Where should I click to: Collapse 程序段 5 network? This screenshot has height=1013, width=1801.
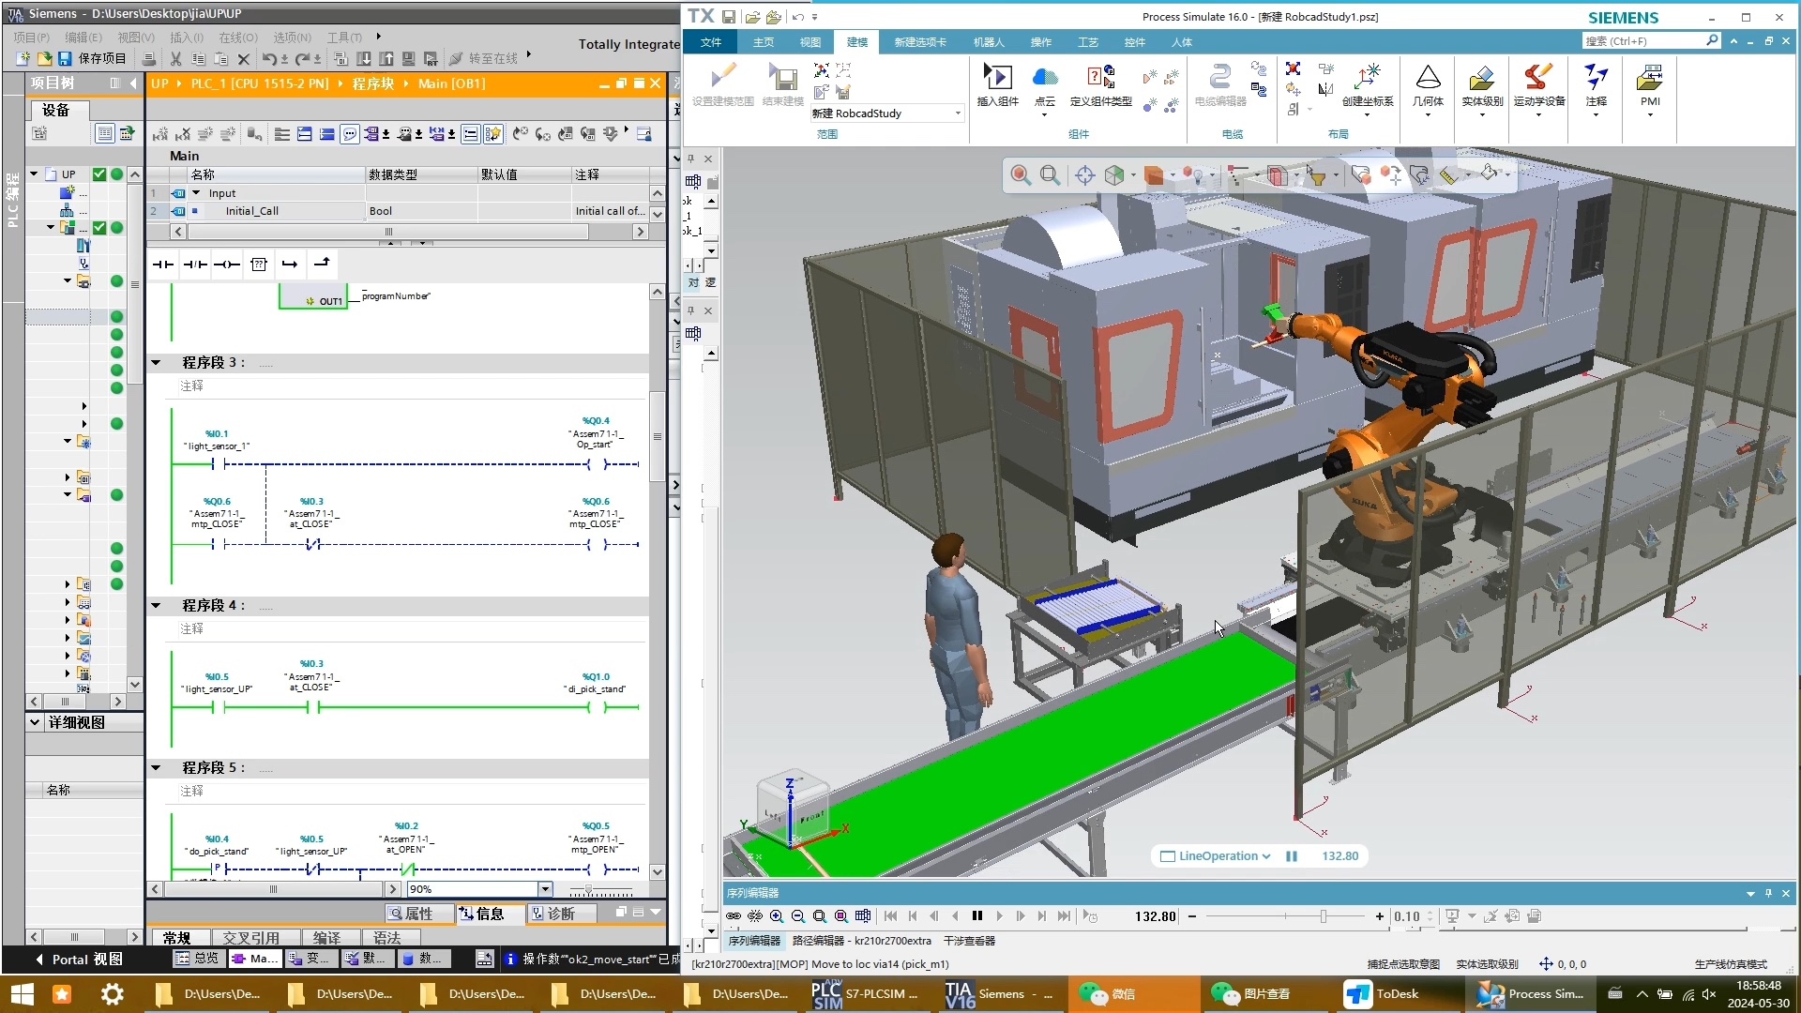(157, 768)
